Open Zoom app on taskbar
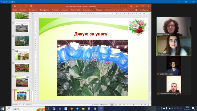 [x=101, y=109]
